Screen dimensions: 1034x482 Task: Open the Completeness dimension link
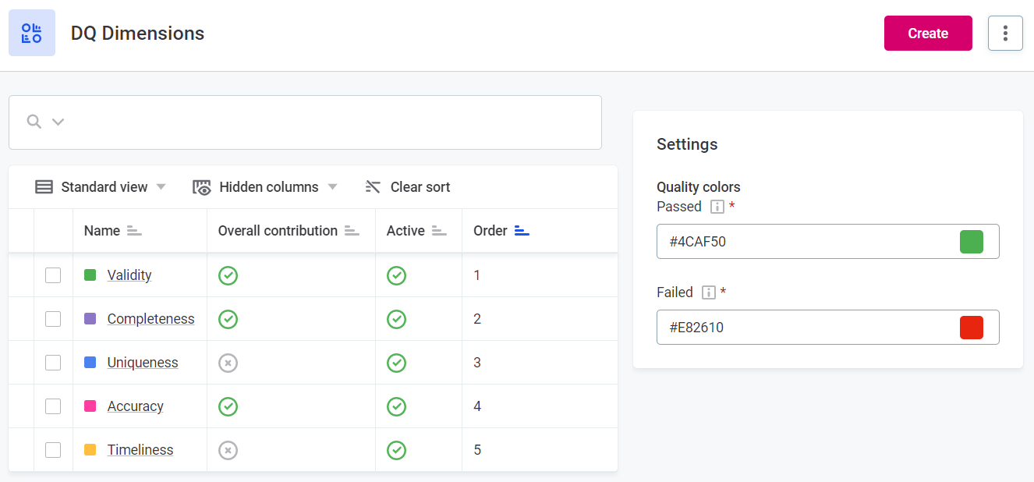coord(150,319)
